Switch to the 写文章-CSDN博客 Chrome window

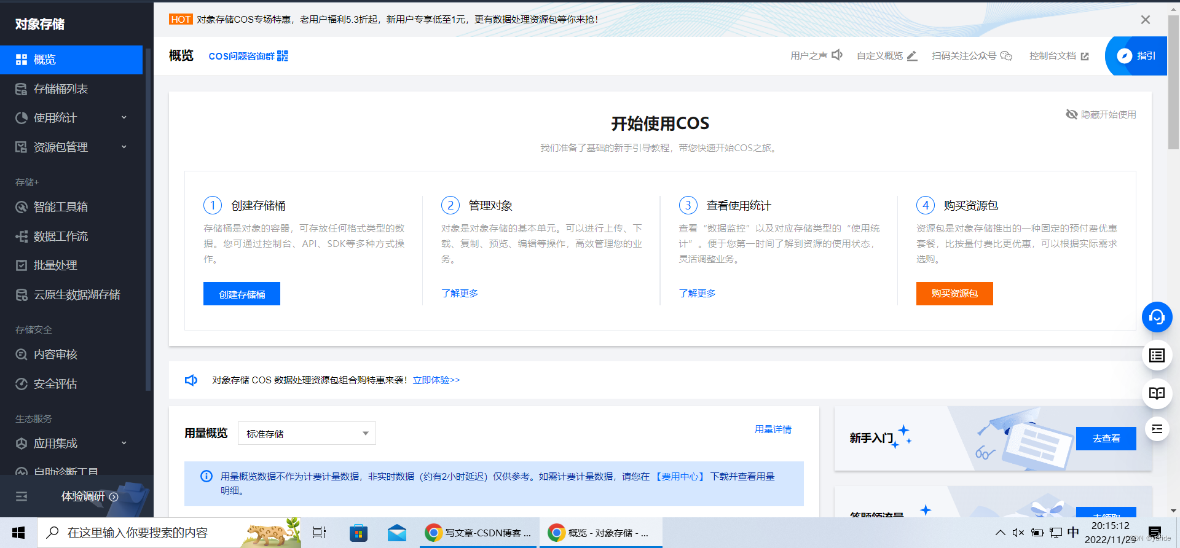(479, 533)
